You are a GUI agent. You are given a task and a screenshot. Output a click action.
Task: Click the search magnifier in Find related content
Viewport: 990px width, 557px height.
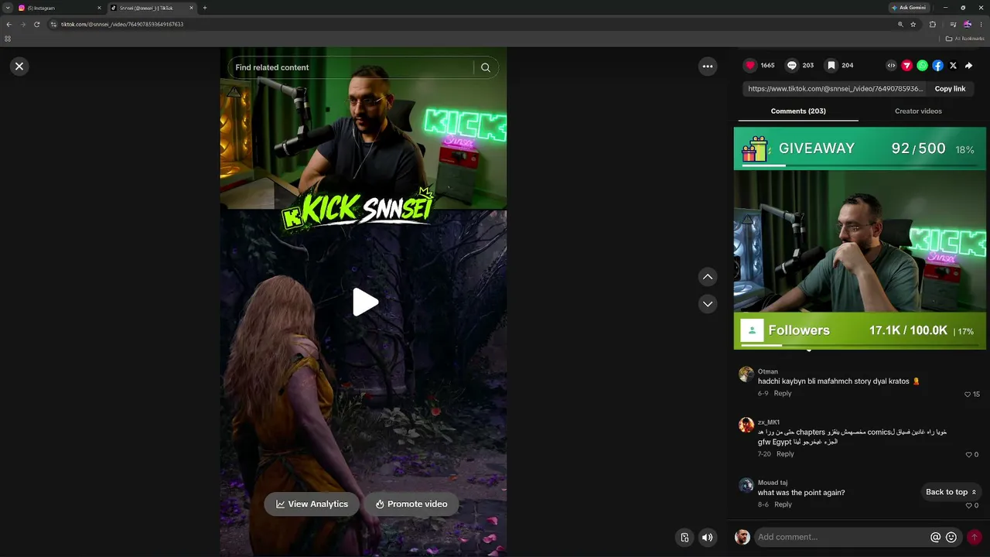click(485, 67)
